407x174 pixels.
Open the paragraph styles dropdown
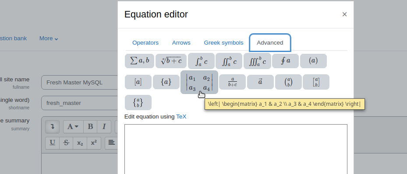click(73, 127)
